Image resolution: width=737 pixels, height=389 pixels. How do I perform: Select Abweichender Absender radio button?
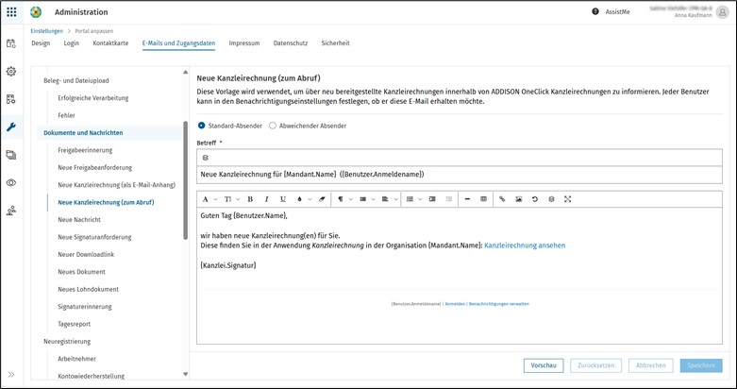click(x=273, y=126)
